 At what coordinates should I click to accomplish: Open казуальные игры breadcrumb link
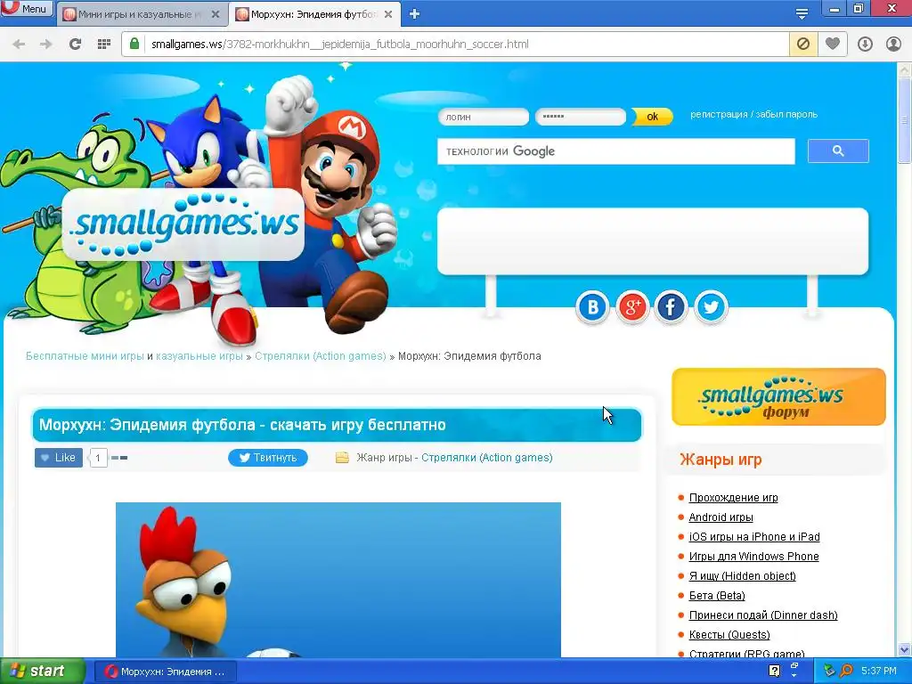(199, 356)
